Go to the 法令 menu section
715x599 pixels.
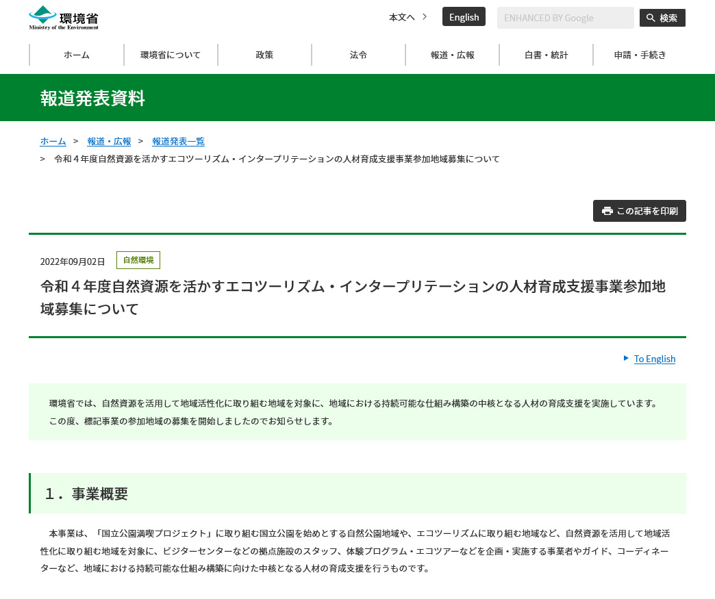(358, 55)
